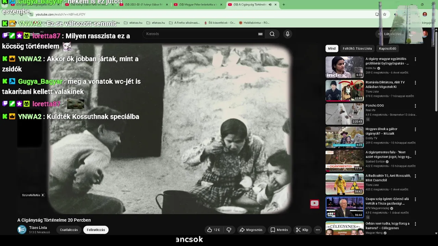Select the Feltöltő: Tízes Lista chip
438x246 pixels.
(x=357, y=49)
